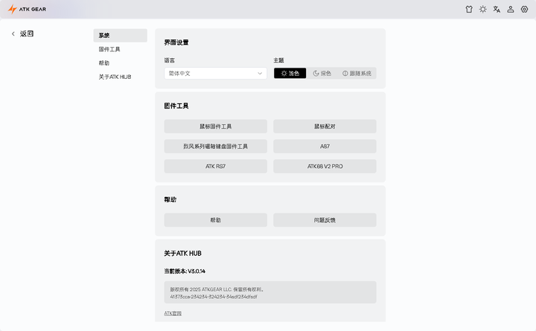The width and height of the screenshot is (536, 331).
Task: Click the 问题反馈 button
Action: click(x=325, y=220)
